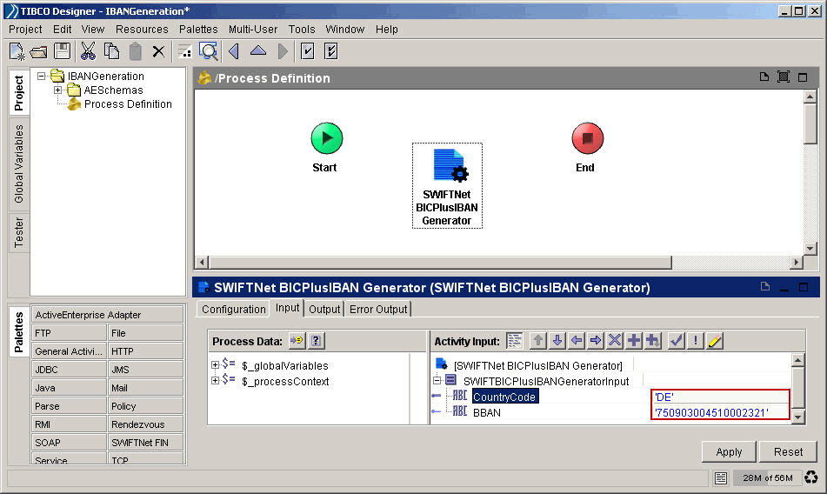
Task: Click the exclamation mark icon in Activity Input
Action: pyautogui.click(x=696, y=341)
